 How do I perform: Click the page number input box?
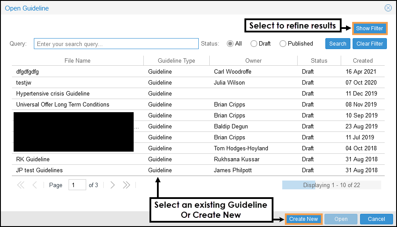77,185
